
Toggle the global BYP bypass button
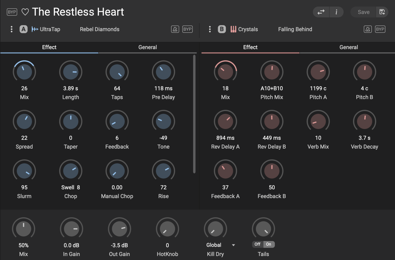tap(12, 12)
